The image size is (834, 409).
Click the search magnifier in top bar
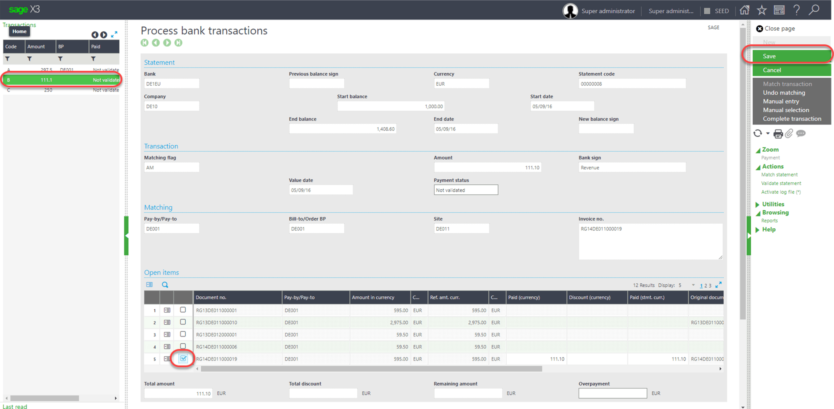pos(813,10)
